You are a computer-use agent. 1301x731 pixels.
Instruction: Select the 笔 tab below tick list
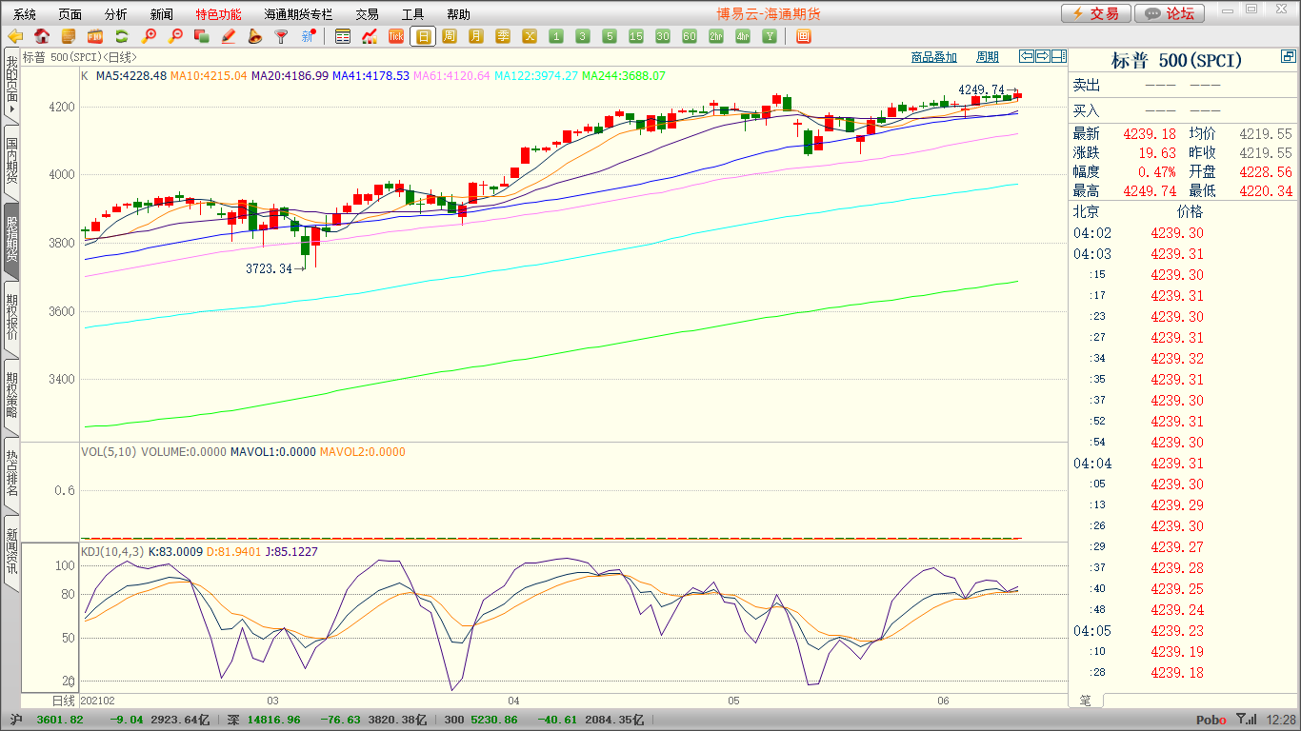pyautogui.click(x=1086, y=700)
